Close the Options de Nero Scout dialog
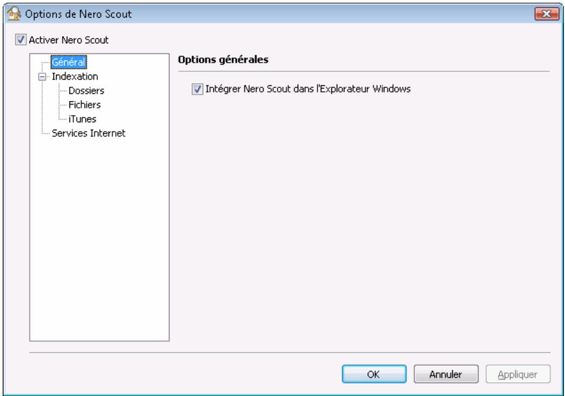Screen dimensions: 565x396 546,14
